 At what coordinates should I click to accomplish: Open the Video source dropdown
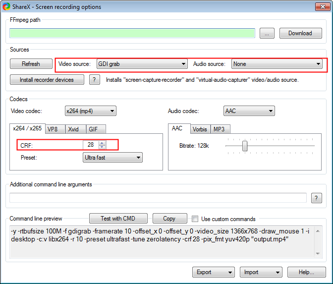[x=142, y=64]
